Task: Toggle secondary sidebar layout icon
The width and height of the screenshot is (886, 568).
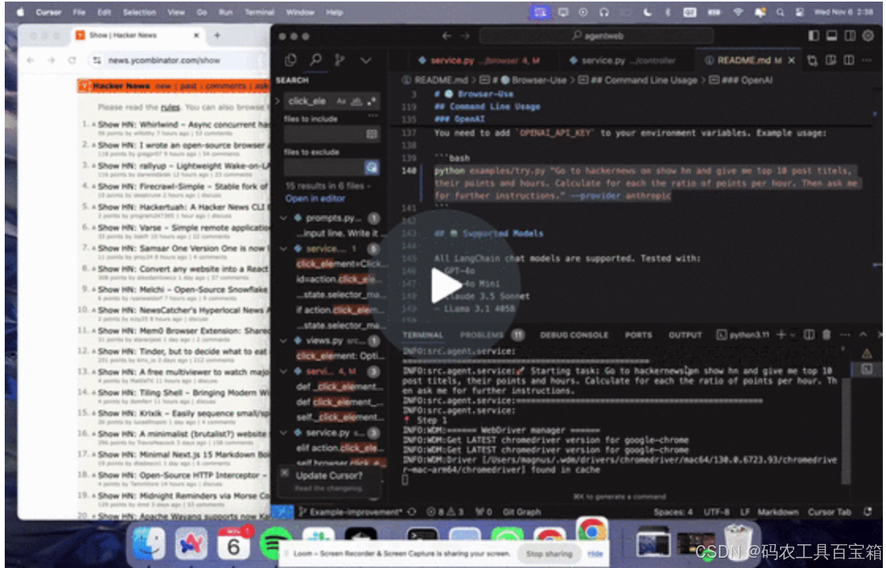Action: click(x=850, y=36)
